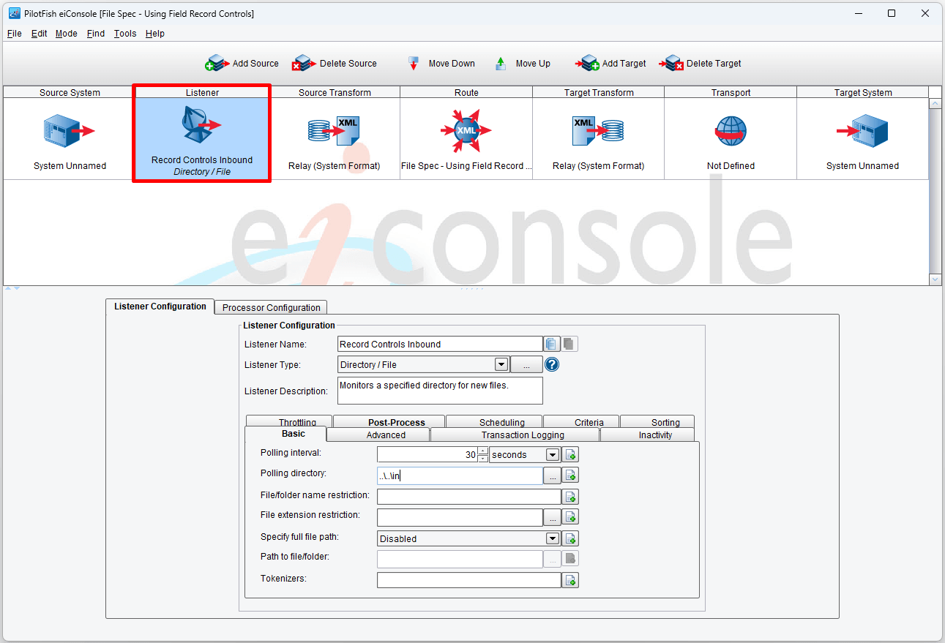Open the Transaction Logging tab
The height and width of the screenshot is (643, 945).
[515, 435]
